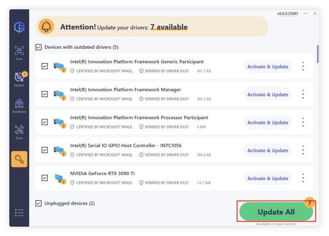This screenshot has height=236, width=329.
Task: Click the notification bell icon
Action: 48,26
